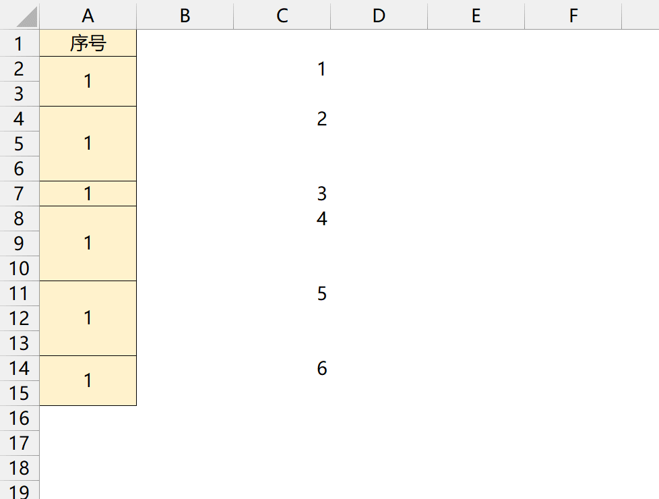Select column E header
The width and height of the screenshot is (659, 499).
[476, 16]
